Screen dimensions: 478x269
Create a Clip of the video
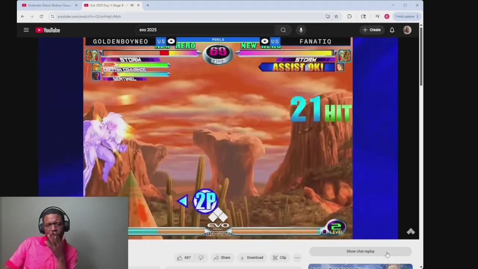[x=279, y=257]
